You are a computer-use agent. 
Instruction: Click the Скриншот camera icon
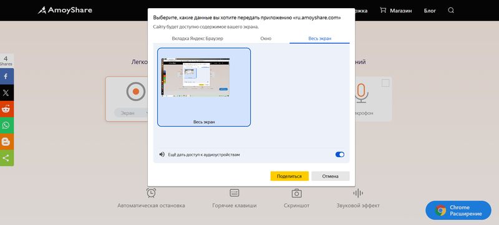296,193
